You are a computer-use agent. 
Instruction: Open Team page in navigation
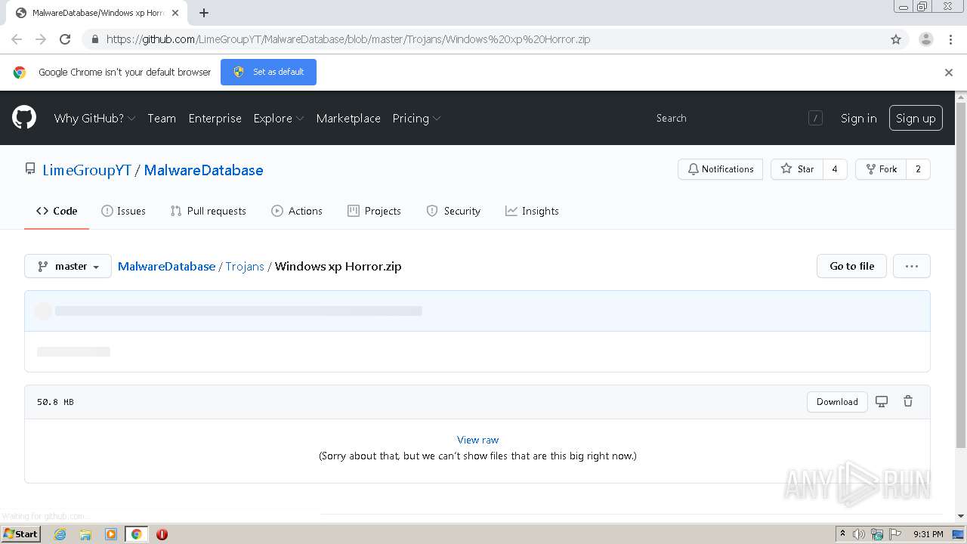162,118
